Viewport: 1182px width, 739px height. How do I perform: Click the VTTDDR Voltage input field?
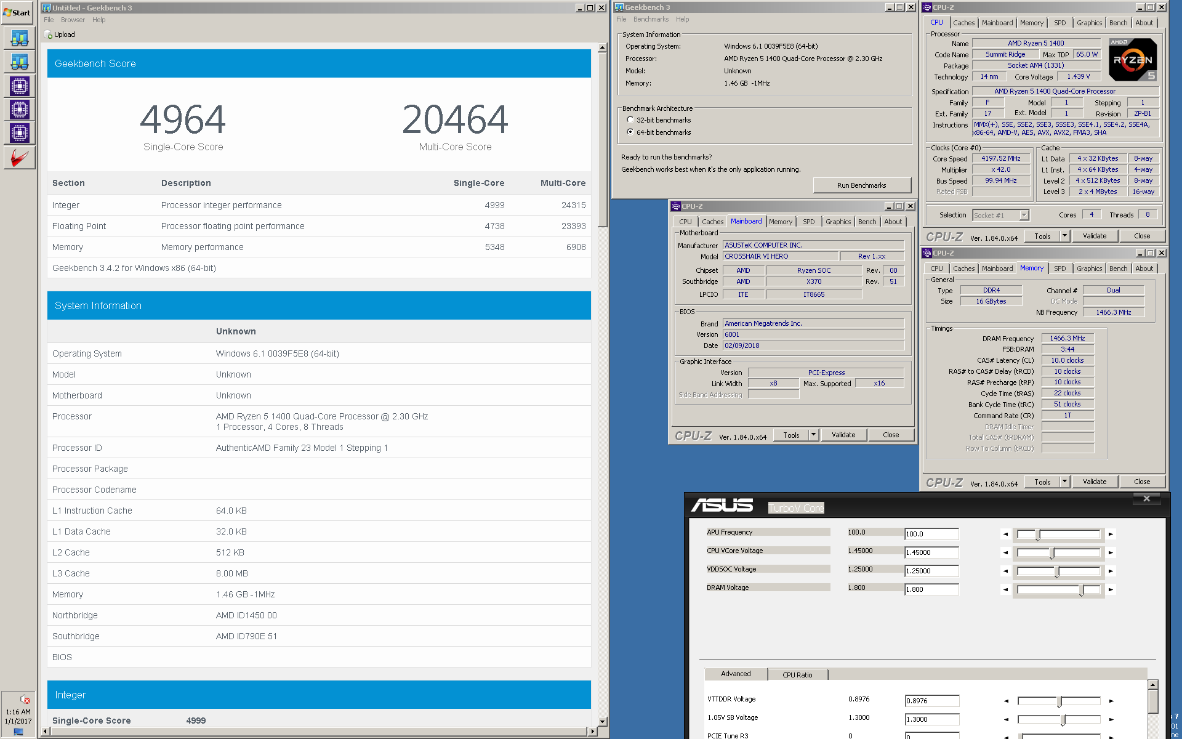pos(932,701)
